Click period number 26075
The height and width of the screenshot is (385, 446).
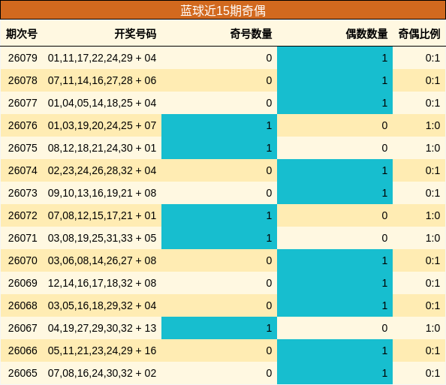[23, 148]
